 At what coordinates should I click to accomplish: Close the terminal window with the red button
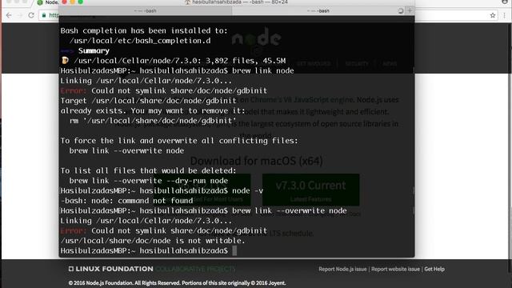64,2
